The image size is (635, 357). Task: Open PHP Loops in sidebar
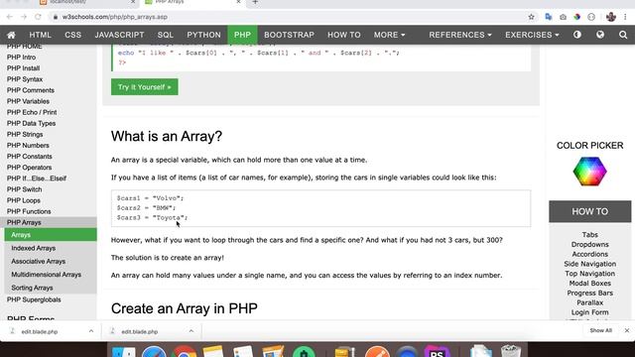coord(24,200)
